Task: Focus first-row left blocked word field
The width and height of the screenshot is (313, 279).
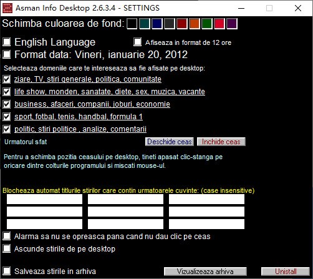Action: [x=44, y=199]
